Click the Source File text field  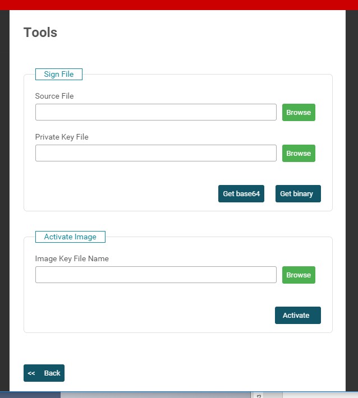(155, 112)
